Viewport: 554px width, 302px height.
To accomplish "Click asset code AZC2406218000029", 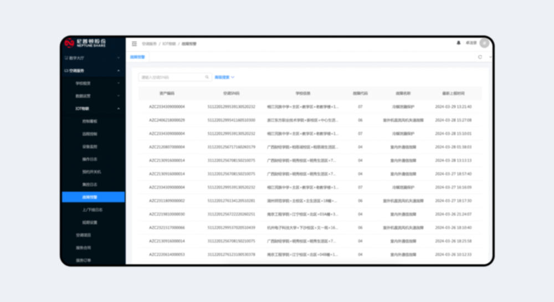I will pos(167,120).
